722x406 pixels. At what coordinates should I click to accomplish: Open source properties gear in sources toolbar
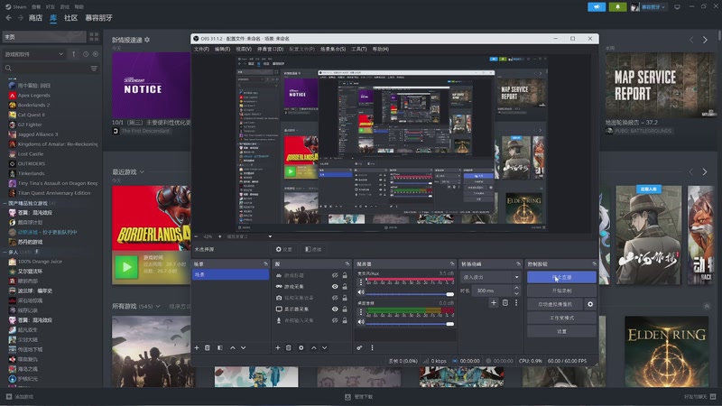[x=301, y=348]
